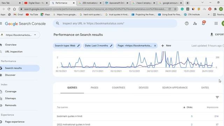
Task: Switch to the DATES tab
Action: click(205, 87)
